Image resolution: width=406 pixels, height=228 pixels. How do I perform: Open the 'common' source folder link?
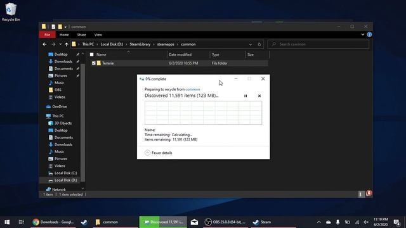pyautogui.click(x=193, y=89)
